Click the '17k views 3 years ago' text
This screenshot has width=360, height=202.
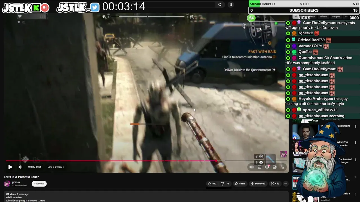17,194
